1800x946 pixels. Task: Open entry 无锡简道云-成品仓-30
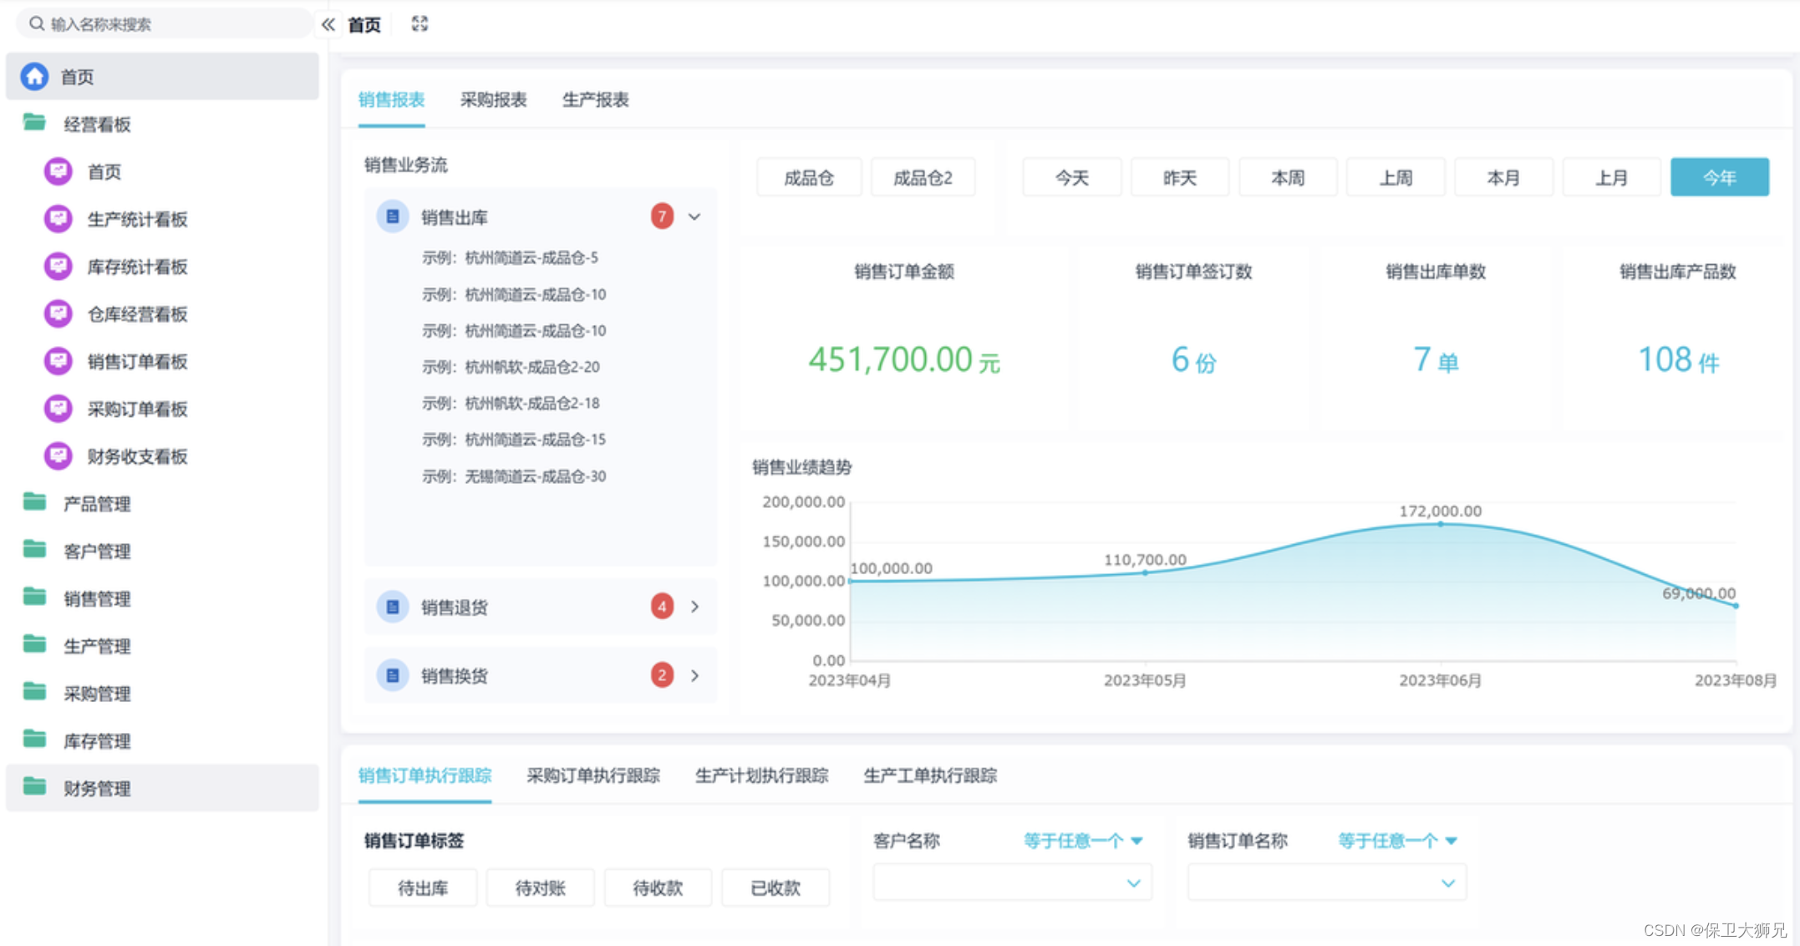pyautogui.click(x=514, y=476)
